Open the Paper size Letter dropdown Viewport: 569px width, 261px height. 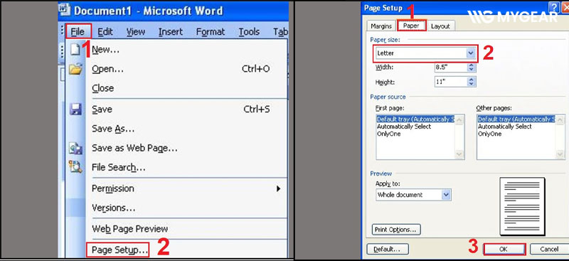[471, 53]
